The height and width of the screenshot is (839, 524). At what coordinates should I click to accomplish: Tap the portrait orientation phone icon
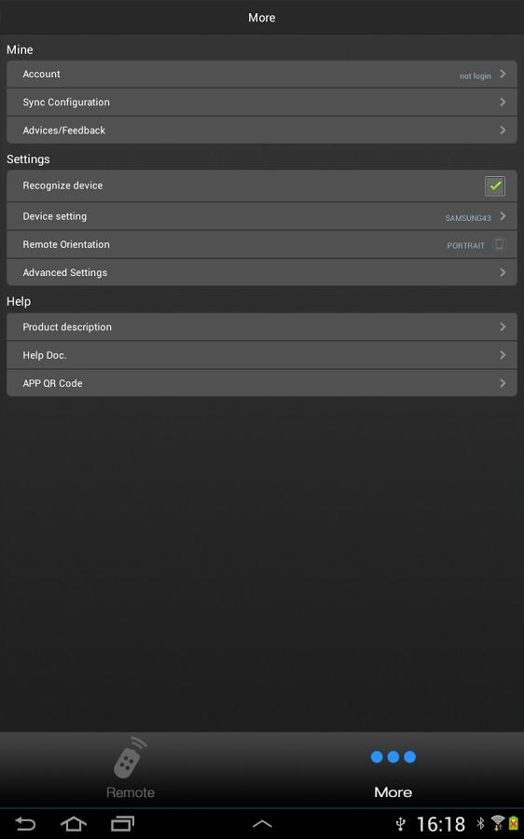pos(499,244)
